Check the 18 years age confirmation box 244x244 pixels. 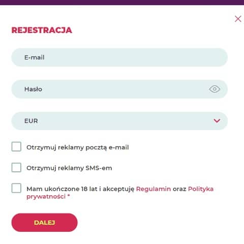tap(16, 188)
